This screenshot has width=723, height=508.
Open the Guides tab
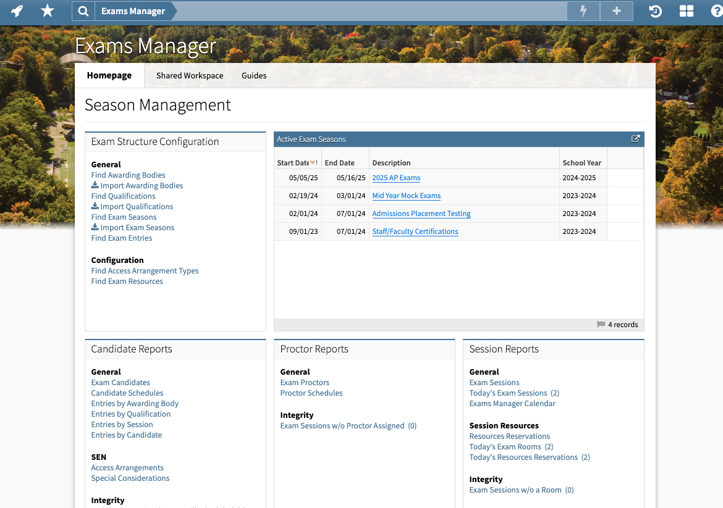253,75
